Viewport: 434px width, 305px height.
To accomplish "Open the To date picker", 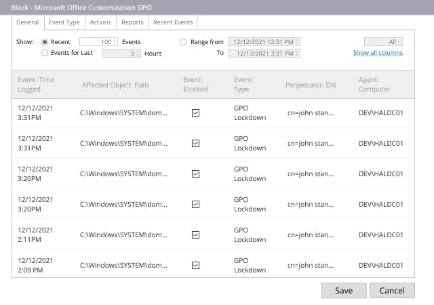I will (264, 53).
